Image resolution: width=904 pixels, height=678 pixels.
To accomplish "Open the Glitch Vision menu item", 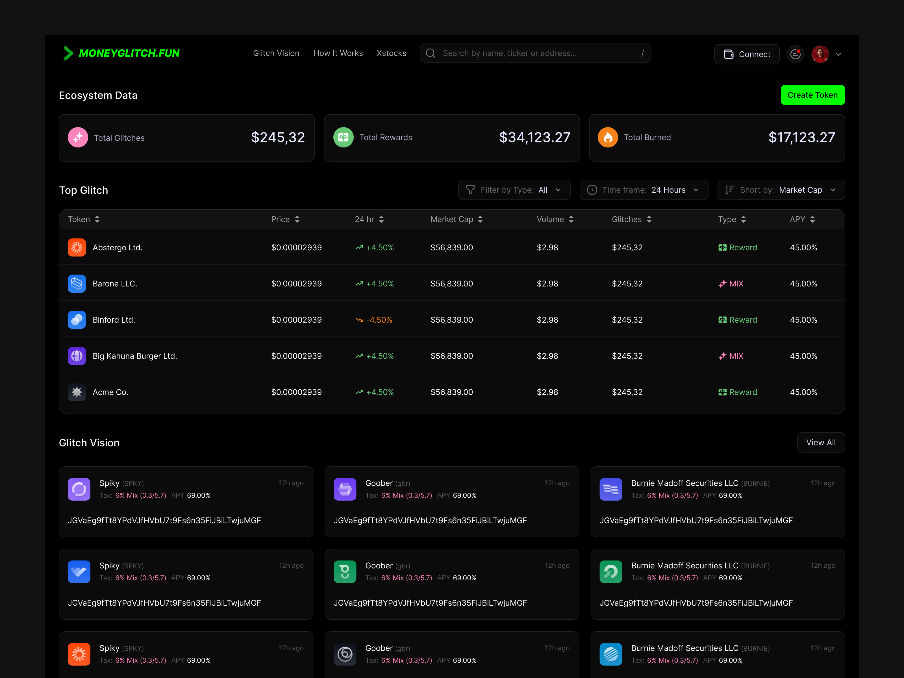I will tap(276, 53).
